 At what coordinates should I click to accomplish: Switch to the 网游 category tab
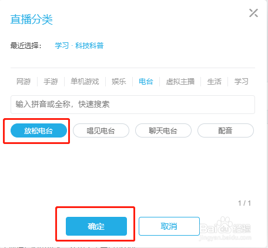(24, 81)
